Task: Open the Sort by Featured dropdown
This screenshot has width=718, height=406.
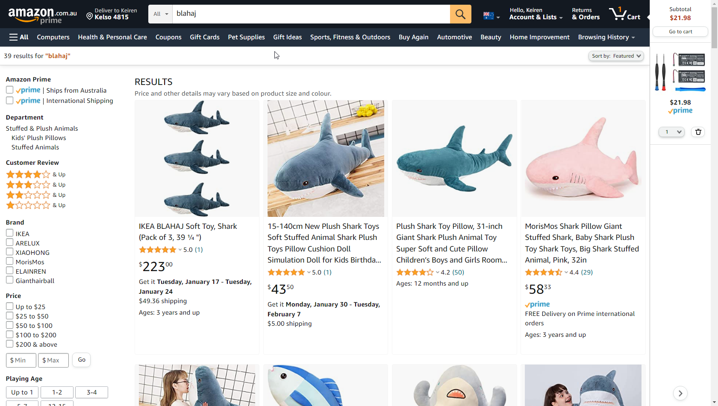Action: click(616, 56)
